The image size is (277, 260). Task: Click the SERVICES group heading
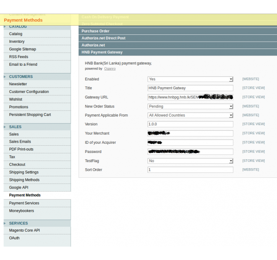(x=18, y=223)
